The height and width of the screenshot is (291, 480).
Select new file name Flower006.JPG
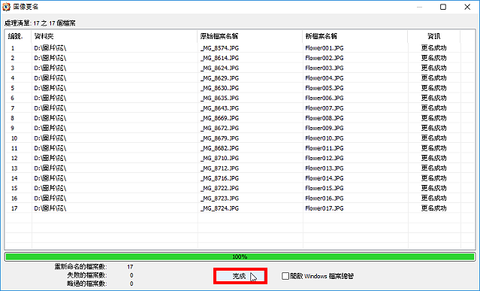(325, 98)
